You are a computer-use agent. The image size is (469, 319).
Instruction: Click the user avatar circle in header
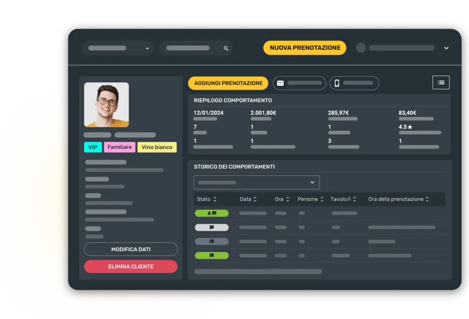click(x=361, y=48)
